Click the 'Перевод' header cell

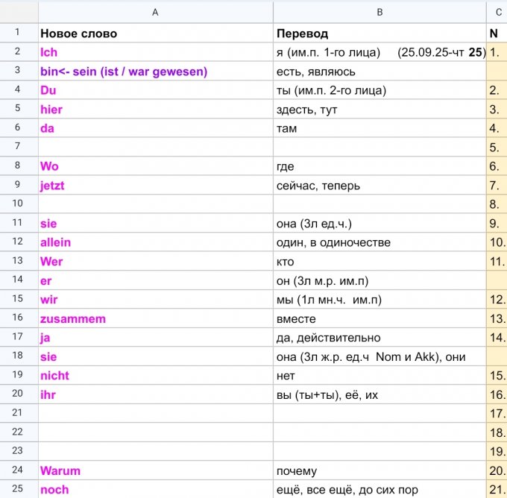(x=380, y=34)
